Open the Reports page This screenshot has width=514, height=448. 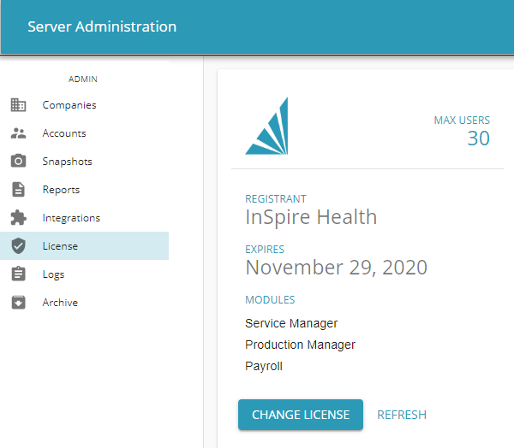(x=61, y=190)
